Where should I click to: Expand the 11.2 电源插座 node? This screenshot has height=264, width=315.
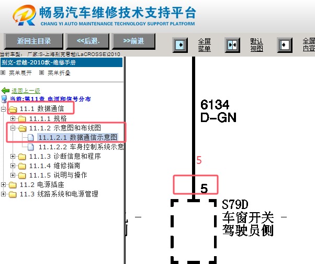4,184
